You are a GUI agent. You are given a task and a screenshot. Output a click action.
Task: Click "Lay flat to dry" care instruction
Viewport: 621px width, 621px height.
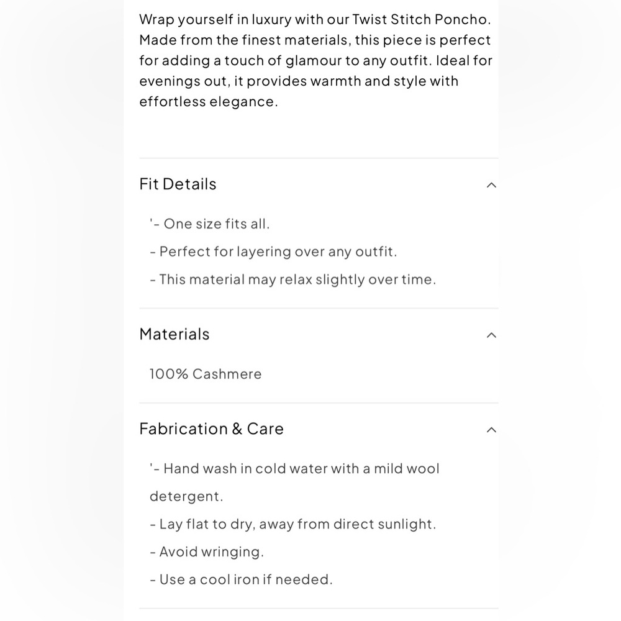[207, 524]
